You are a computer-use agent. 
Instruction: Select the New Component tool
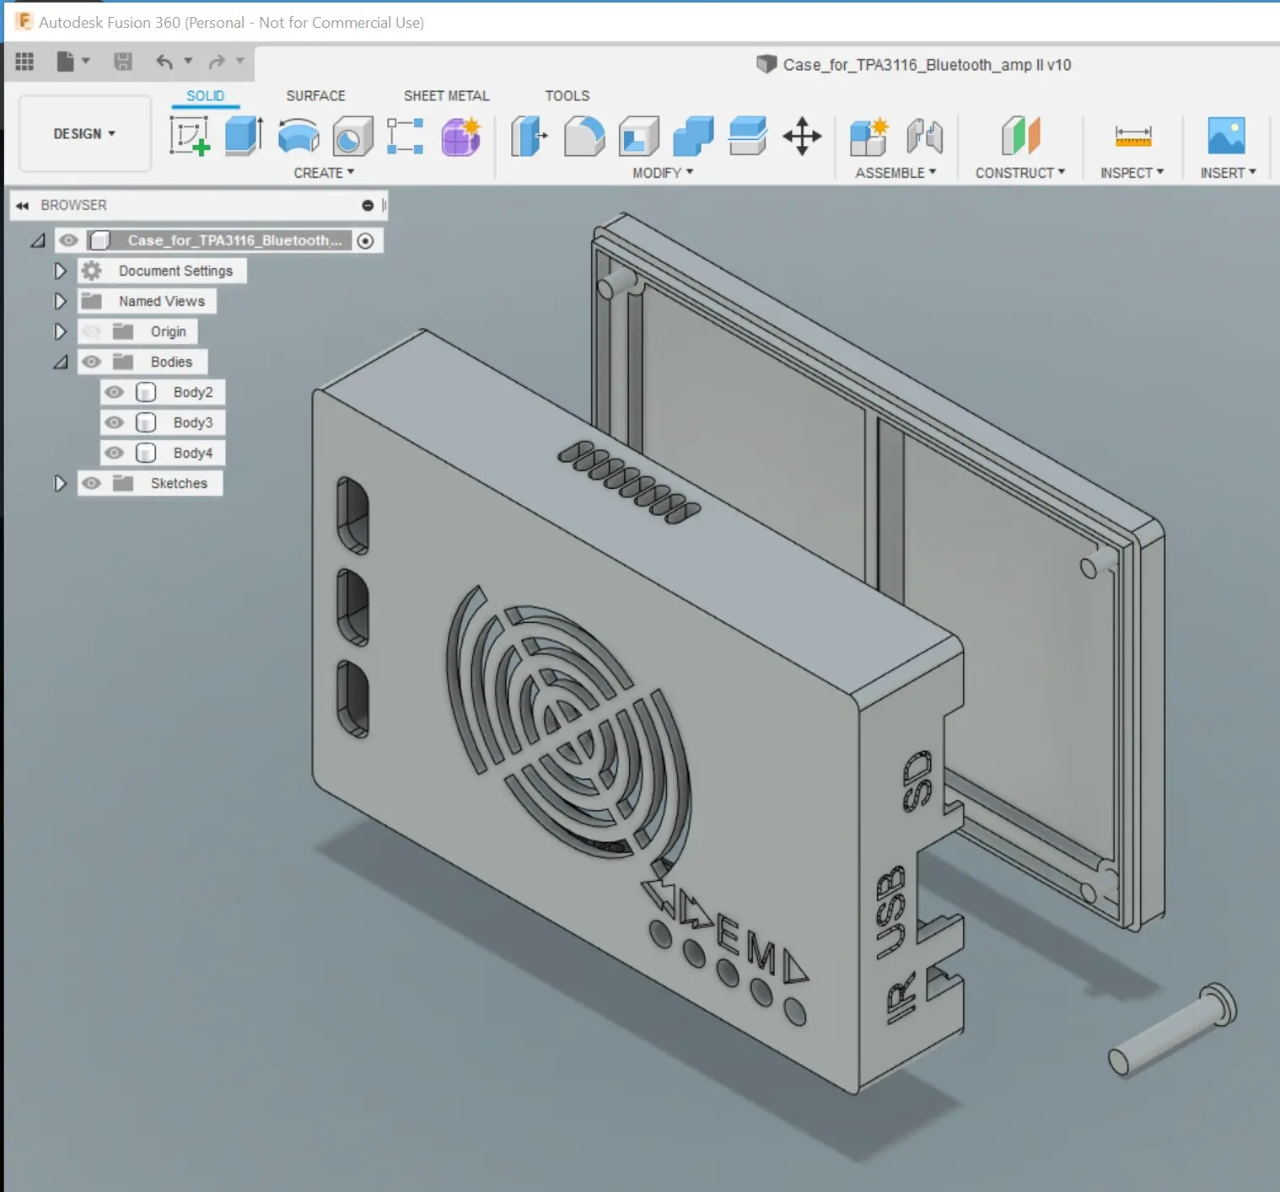coord(869,136)
